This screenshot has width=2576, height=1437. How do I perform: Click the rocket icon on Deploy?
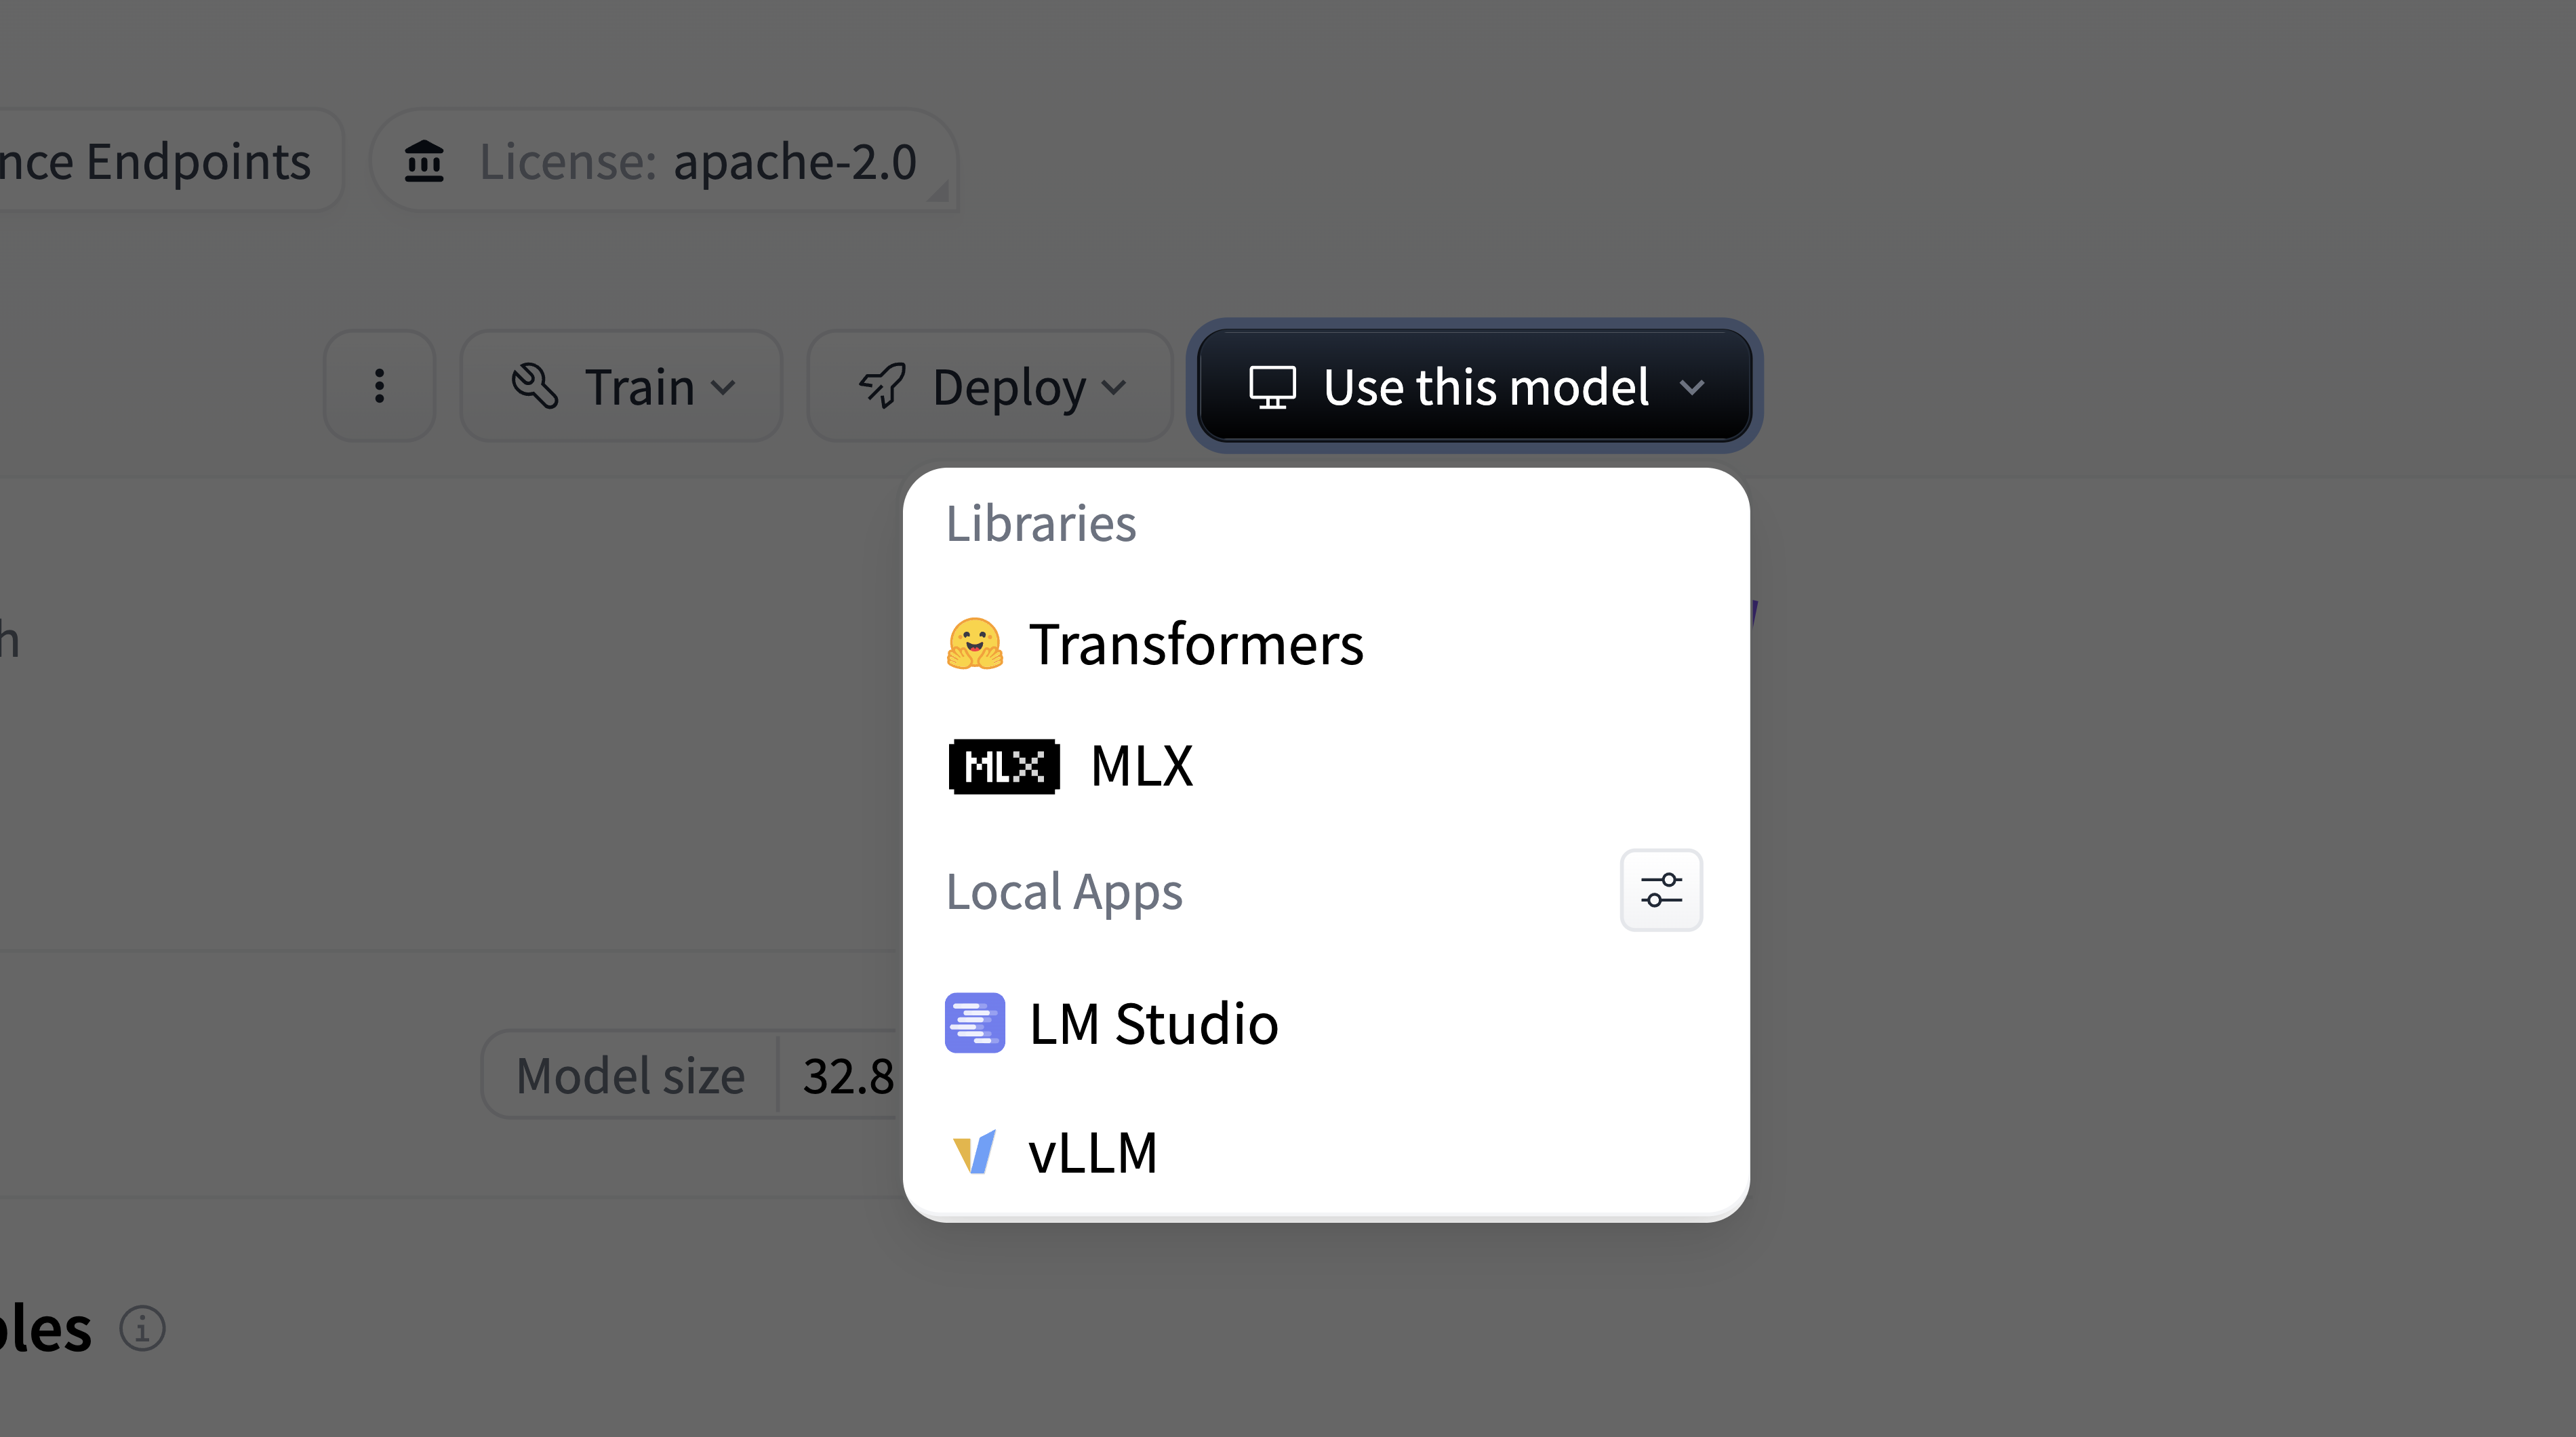882,386
